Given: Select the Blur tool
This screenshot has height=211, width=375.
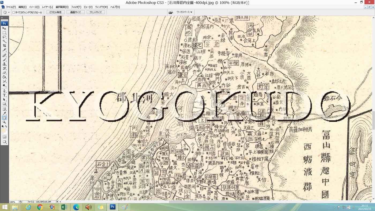Looking at the screenshot, I should point(4,81).
